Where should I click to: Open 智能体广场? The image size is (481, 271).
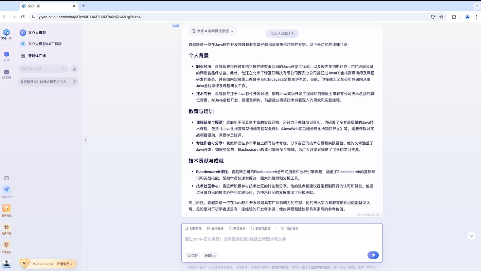[33, 56]
